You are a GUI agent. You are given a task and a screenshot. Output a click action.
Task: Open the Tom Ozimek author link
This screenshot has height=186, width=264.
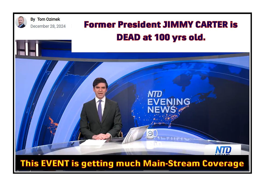coord(48,19)
